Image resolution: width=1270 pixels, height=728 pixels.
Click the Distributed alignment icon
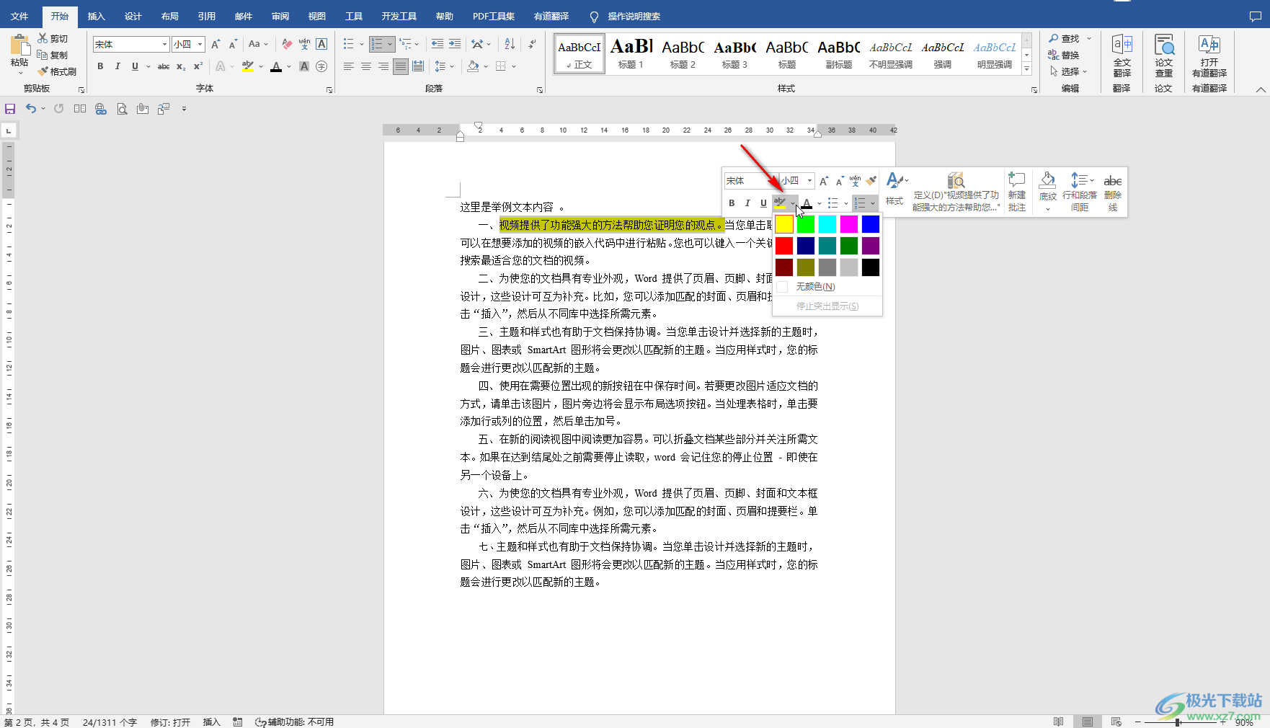click(418, 66)
